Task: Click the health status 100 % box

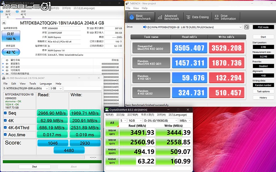Action: [x=11, y=36]
